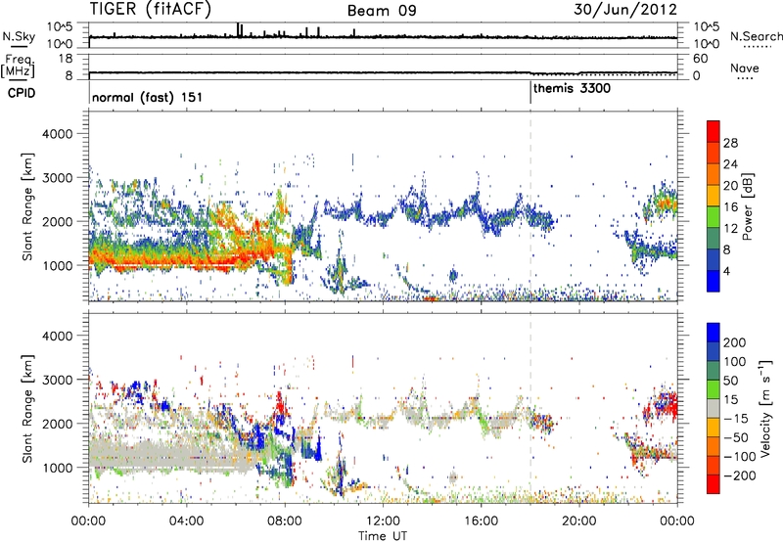Click the gray segment of Velocity colorbar
The width and height of the screenshot is (783, 542).
[x=714, y=408]
